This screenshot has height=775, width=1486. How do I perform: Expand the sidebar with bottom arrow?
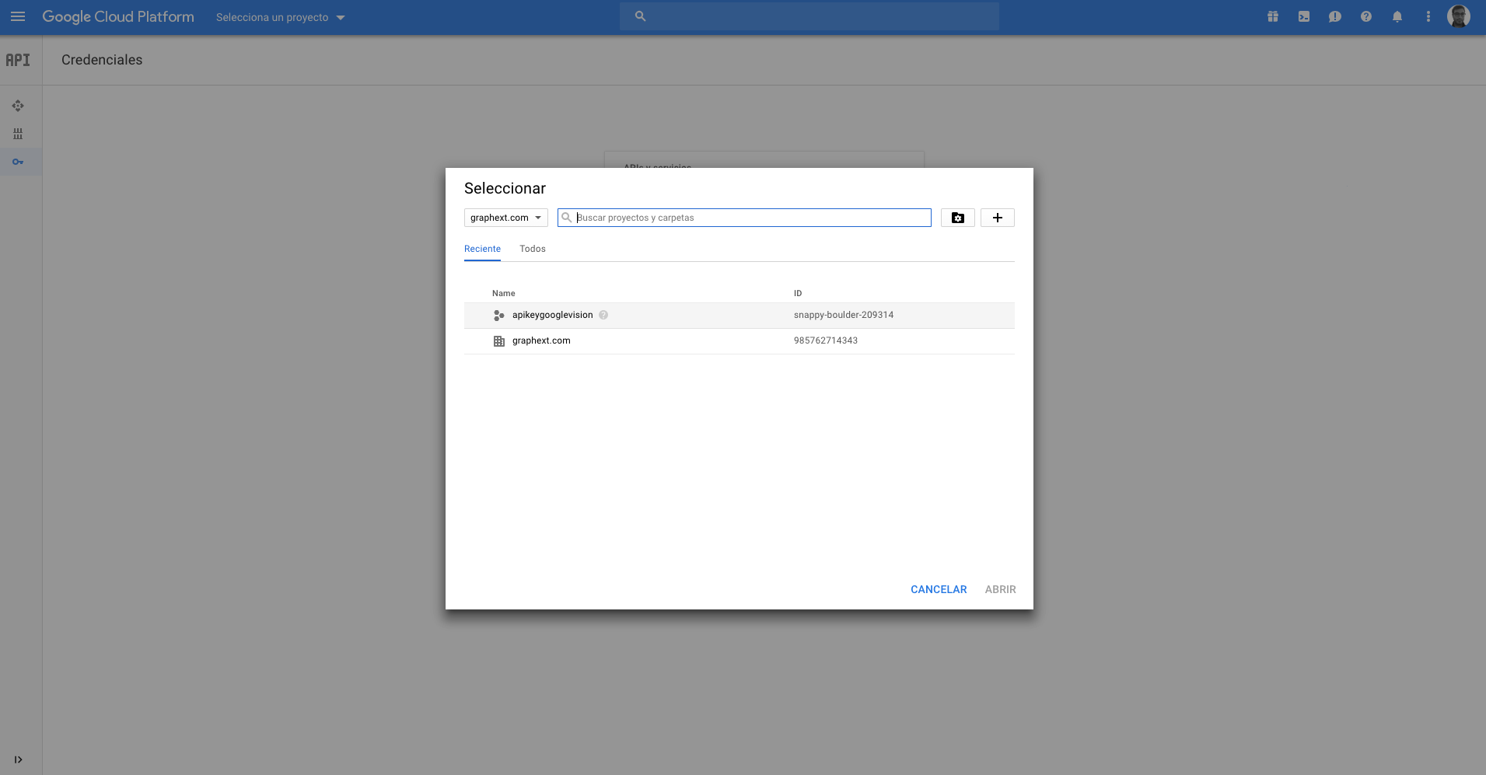point(18,759)
